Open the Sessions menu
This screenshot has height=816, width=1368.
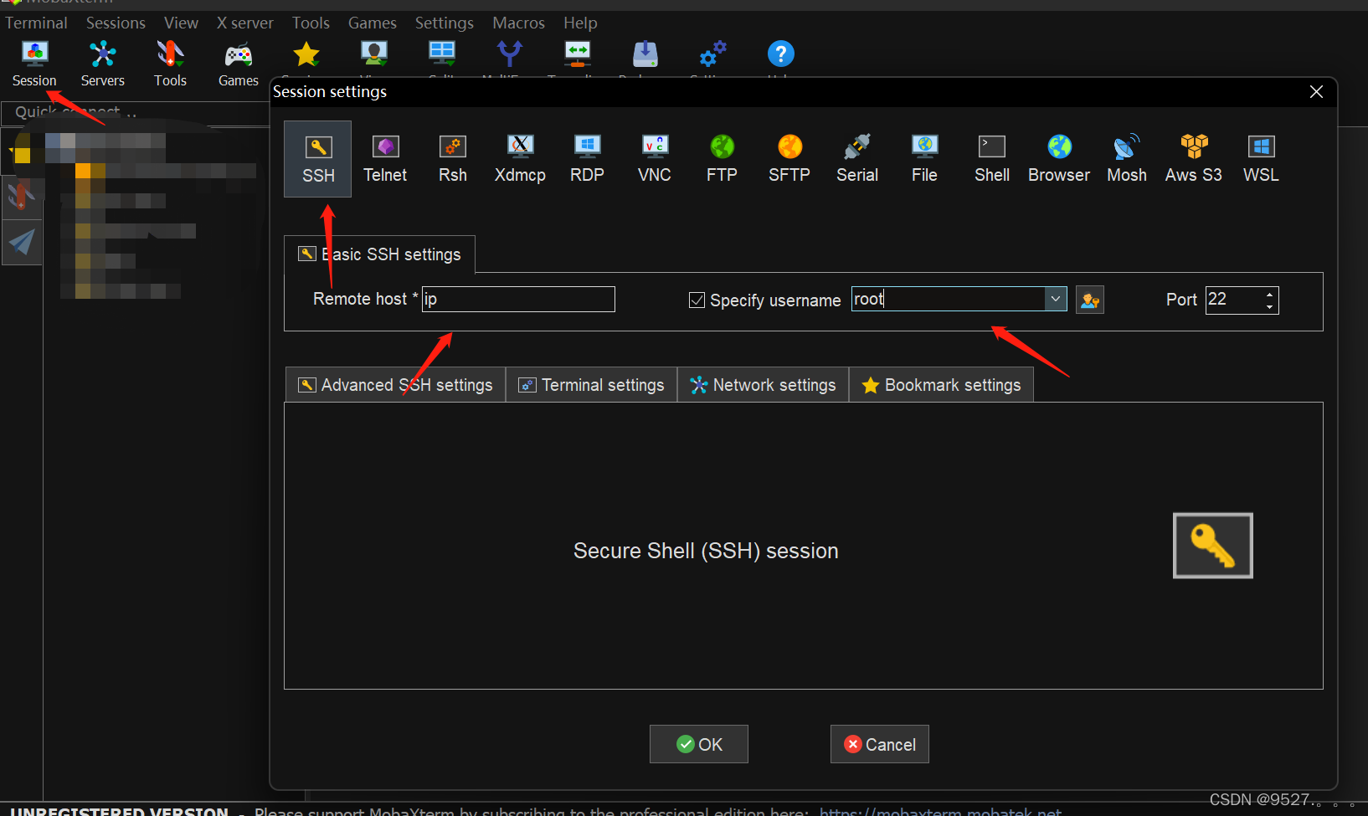pos(116,23)
